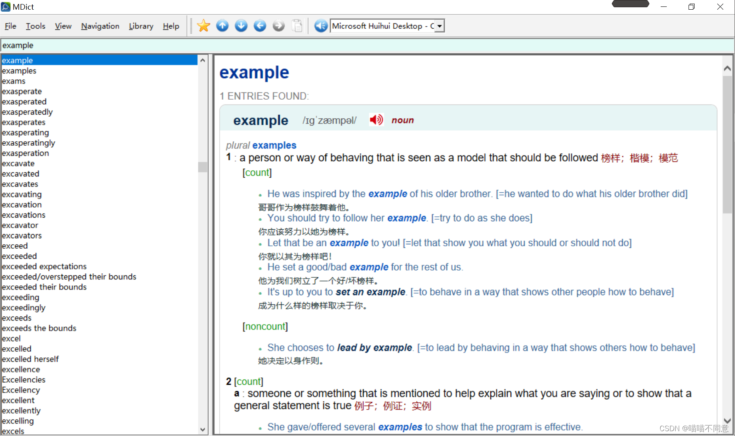Click the definition pane scroll up arrow

pos(727,68)
